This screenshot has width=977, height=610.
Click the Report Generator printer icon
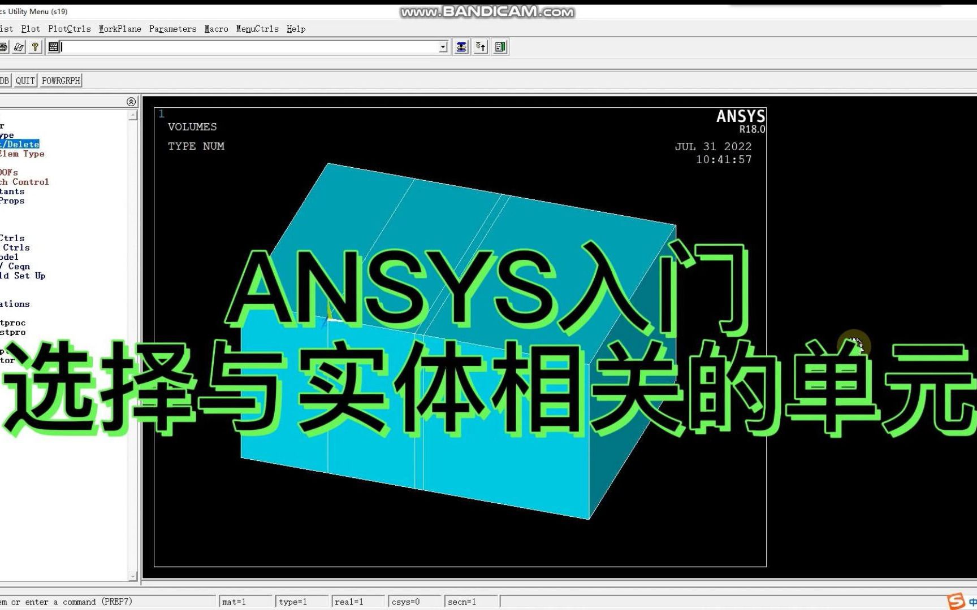(x=3, y=47)
